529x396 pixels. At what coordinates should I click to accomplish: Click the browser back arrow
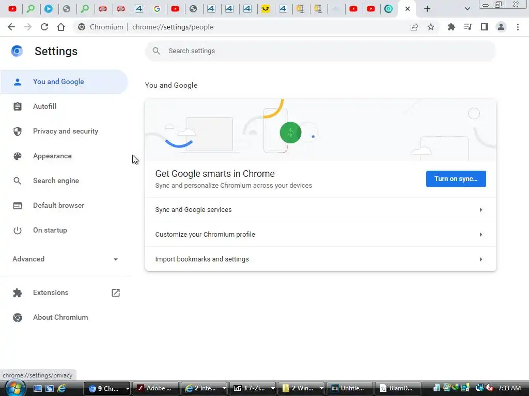click(x=11, y=27)
